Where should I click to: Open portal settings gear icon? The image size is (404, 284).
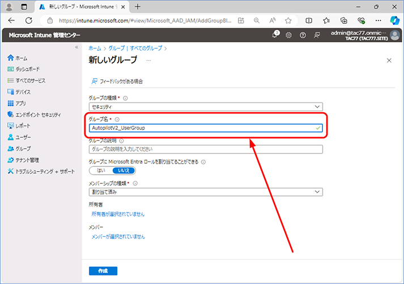click(x=288, y=35)
